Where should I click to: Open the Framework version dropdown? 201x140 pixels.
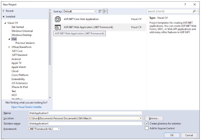(x=45, y=129)
